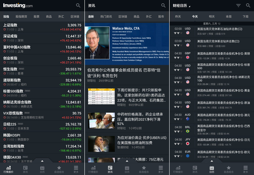The height and width of the screenshot is (175, 254).
Task: Tap 更多 menu icon in markets panel
Action: click(x=76, y=169)
